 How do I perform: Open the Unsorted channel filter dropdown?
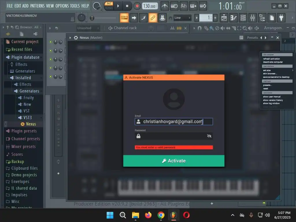[88, 28]
